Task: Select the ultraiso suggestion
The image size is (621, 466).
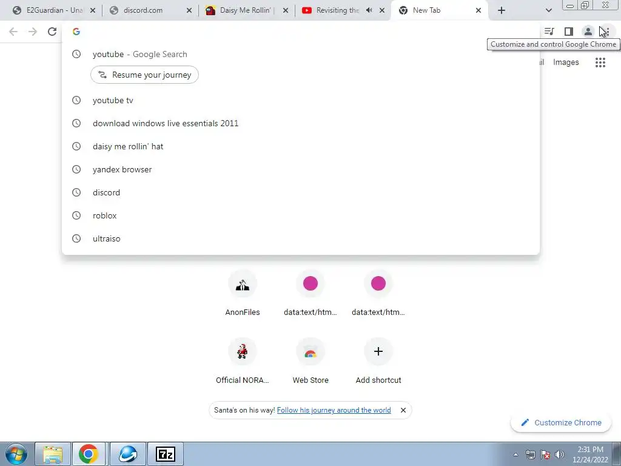Action: pos(301,238)
